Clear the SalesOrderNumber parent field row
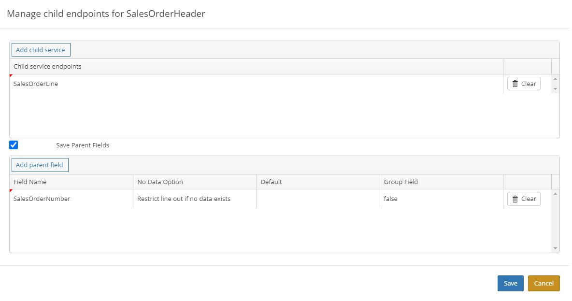 [x=524, y=199]
